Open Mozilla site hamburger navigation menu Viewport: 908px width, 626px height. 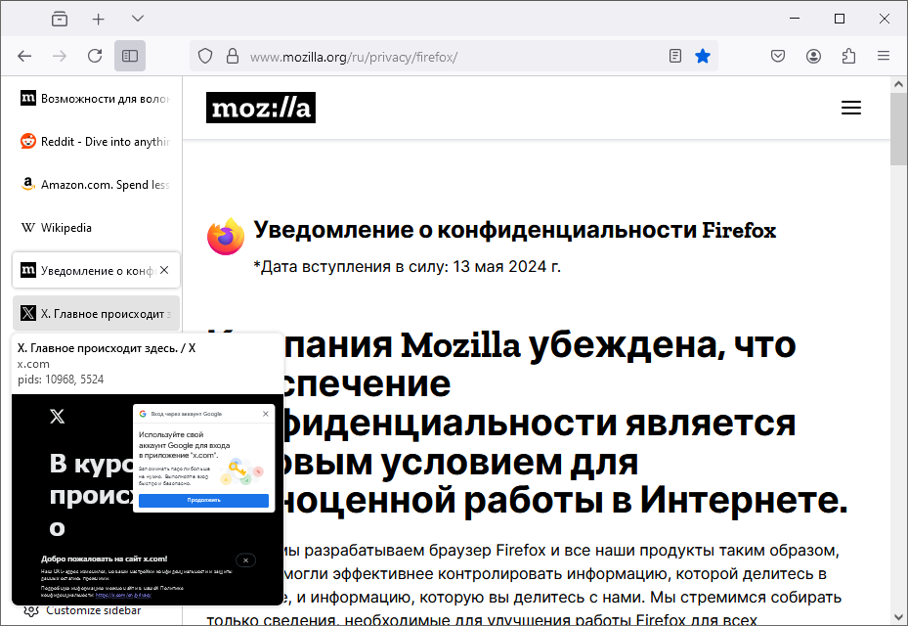[x=850, y=108]
